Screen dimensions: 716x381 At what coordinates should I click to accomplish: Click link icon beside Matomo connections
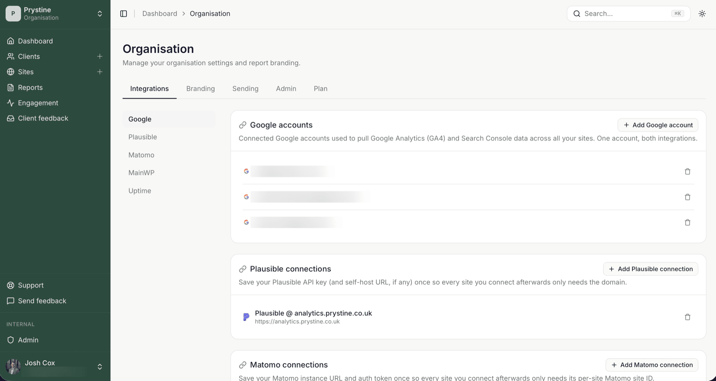[243, 365]
